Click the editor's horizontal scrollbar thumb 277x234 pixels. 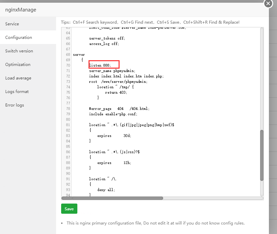[112, 198]
